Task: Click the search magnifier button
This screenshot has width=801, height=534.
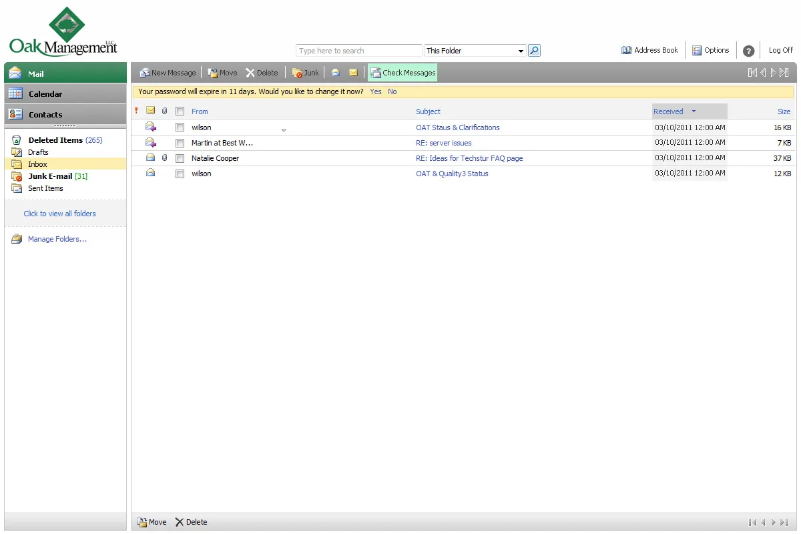Action: click(534, 51)
